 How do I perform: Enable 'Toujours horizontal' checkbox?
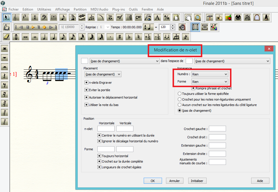pos(99,156)
